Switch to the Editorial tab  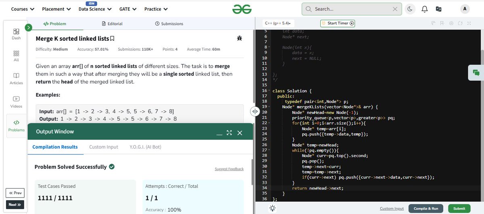click(x=113, y=24)
